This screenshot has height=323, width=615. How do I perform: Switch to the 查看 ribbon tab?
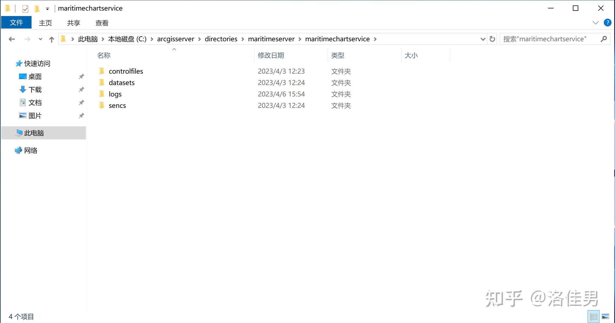(102, 23)
